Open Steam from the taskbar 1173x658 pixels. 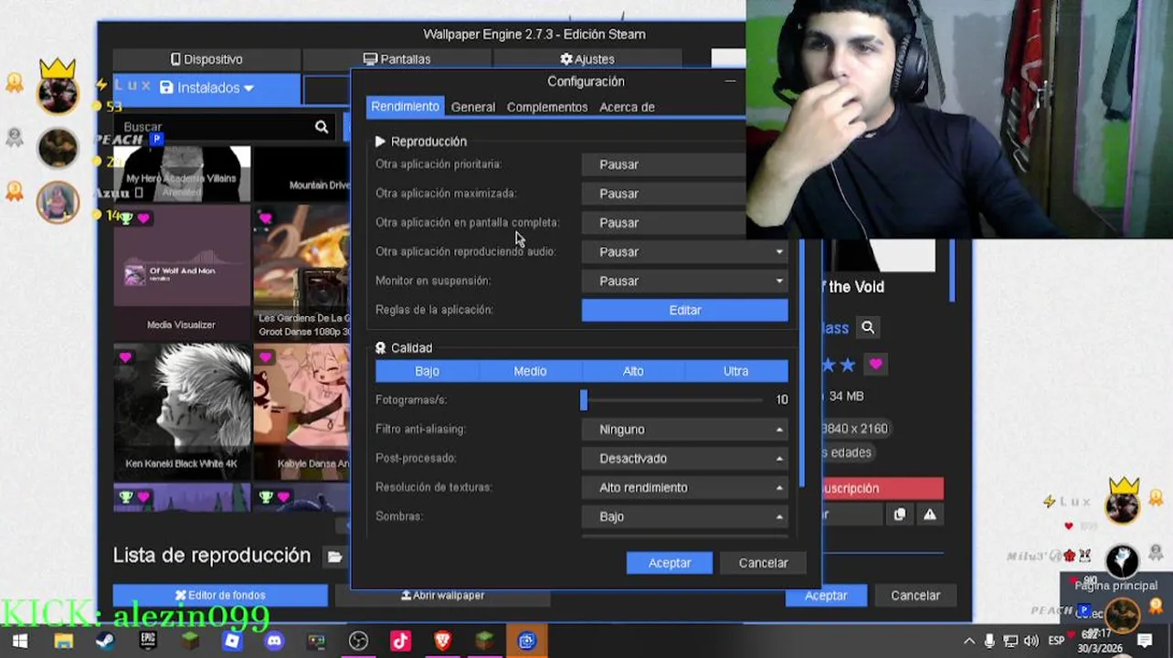coord(105,642)
